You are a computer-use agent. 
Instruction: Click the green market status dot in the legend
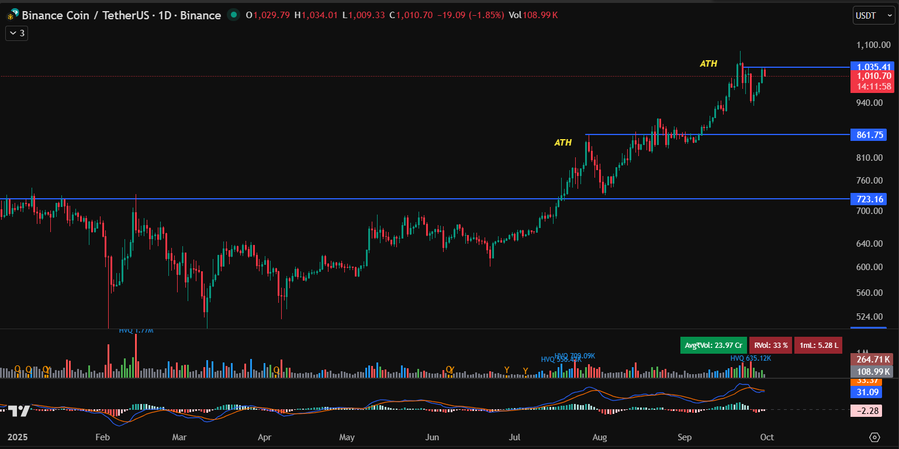233,15
